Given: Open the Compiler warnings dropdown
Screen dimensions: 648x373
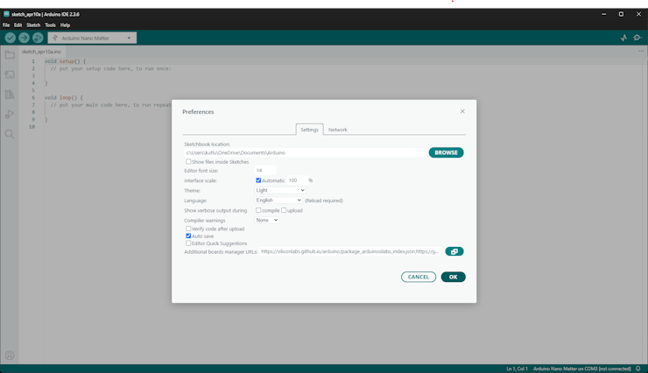Looking at the screenshot, I should 266,220.
